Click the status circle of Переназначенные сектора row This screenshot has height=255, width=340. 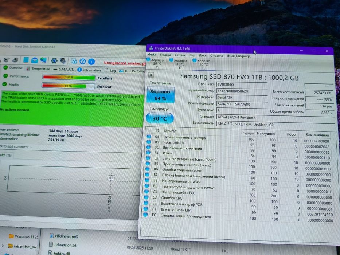click(x=149, y=136)
